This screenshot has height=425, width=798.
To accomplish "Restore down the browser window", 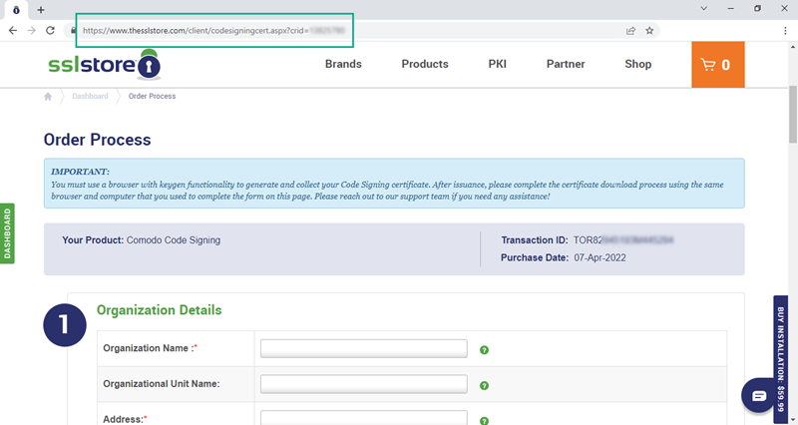I will click(757, 8).
